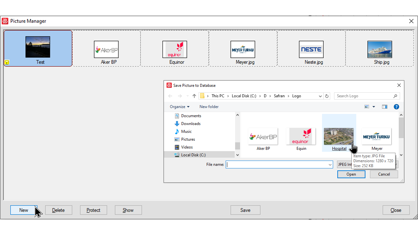Click the Protect button

93,210
